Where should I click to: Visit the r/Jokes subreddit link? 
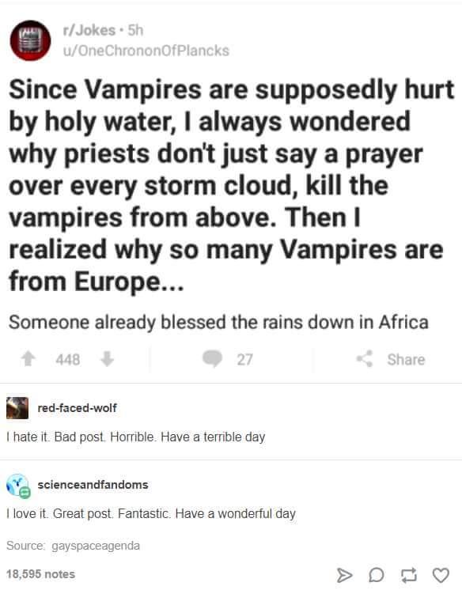(x=89, y=30)
